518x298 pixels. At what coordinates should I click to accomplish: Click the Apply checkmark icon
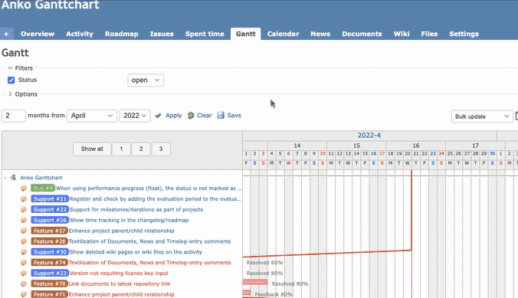click(159, 116)
